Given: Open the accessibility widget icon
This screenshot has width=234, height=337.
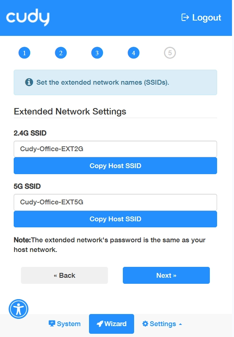Looking at the screenshot, I should coord(19,309).
